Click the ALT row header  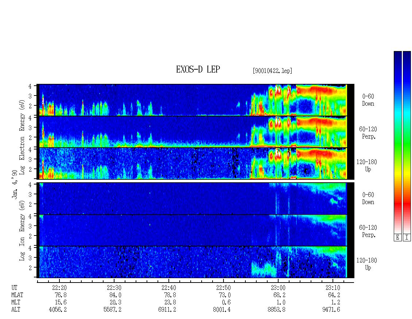click(16, 310)
